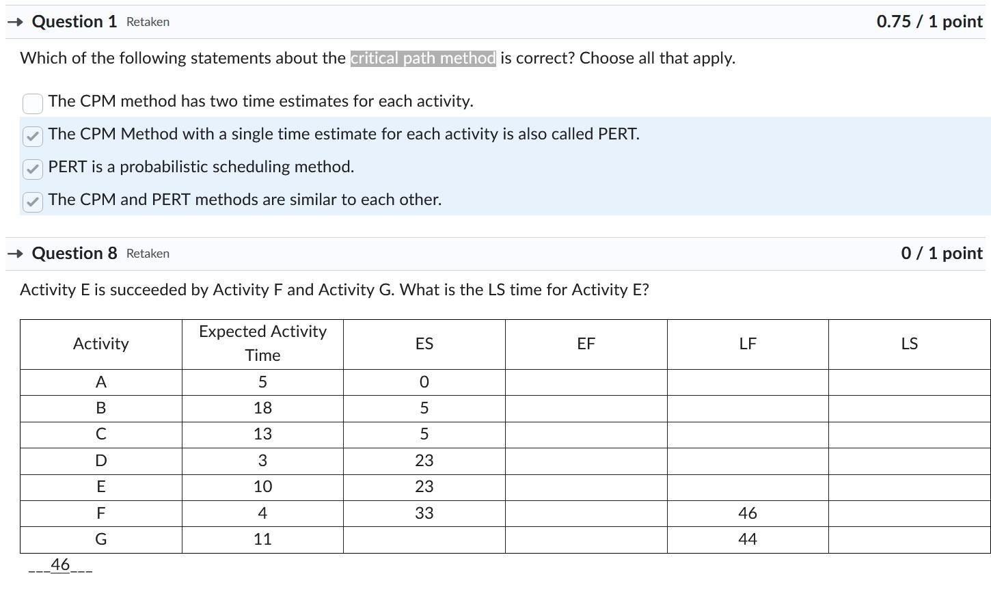Click the Retaken label next to Question 8

pyautogui.click(x=147, y=254)
